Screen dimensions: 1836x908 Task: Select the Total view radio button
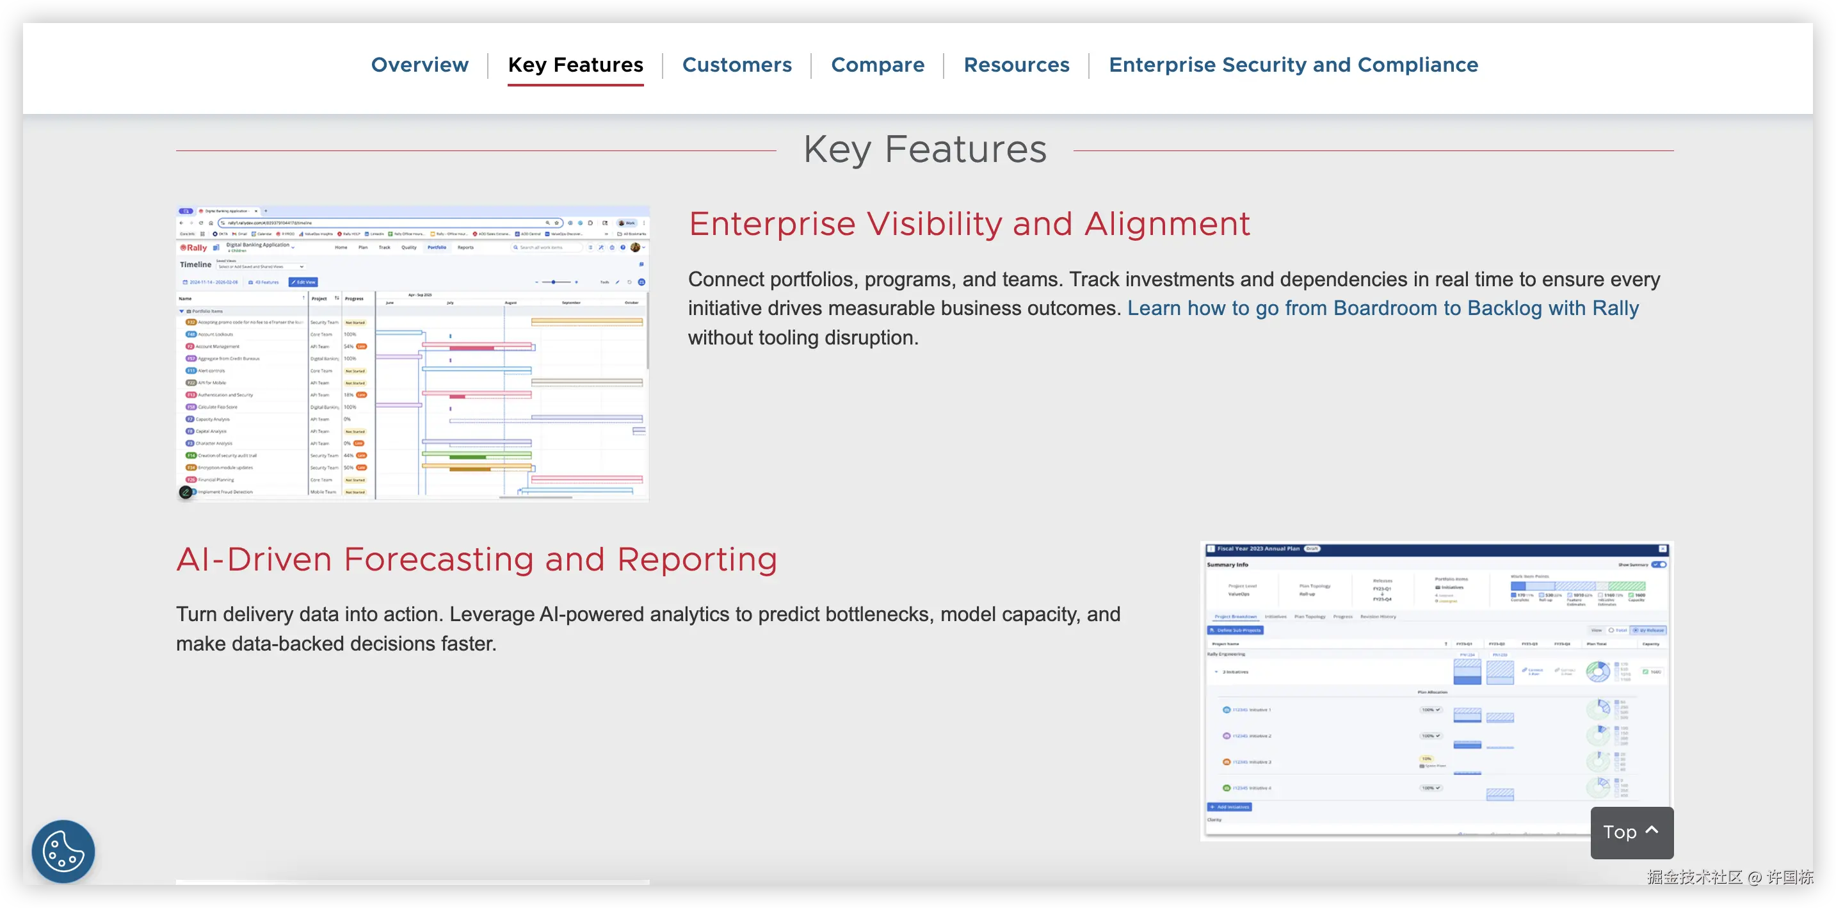click(x=1611, y=630)
